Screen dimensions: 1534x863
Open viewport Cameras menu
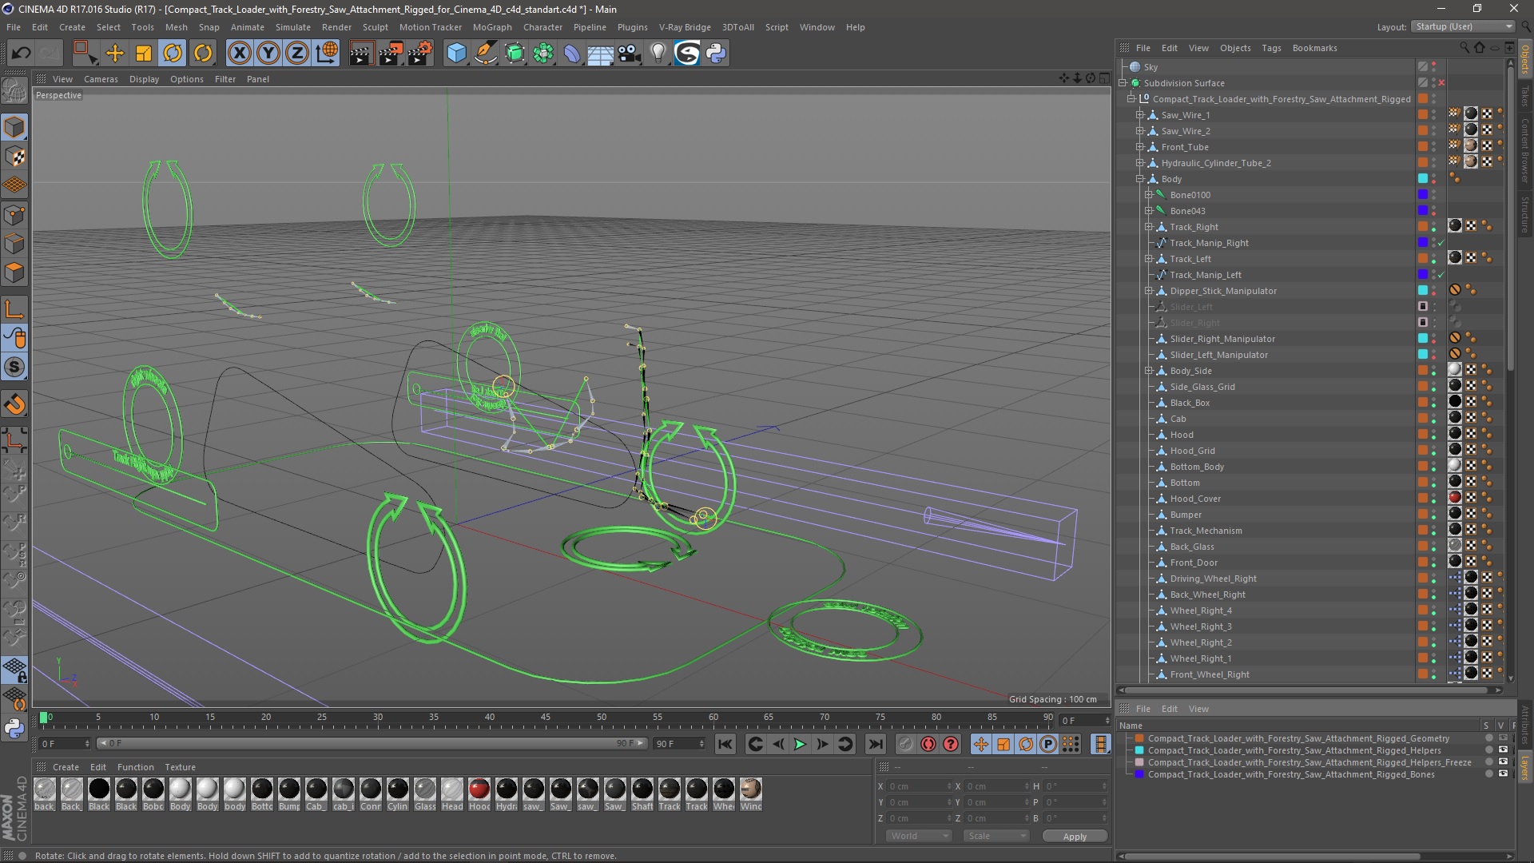pos(101,79)
